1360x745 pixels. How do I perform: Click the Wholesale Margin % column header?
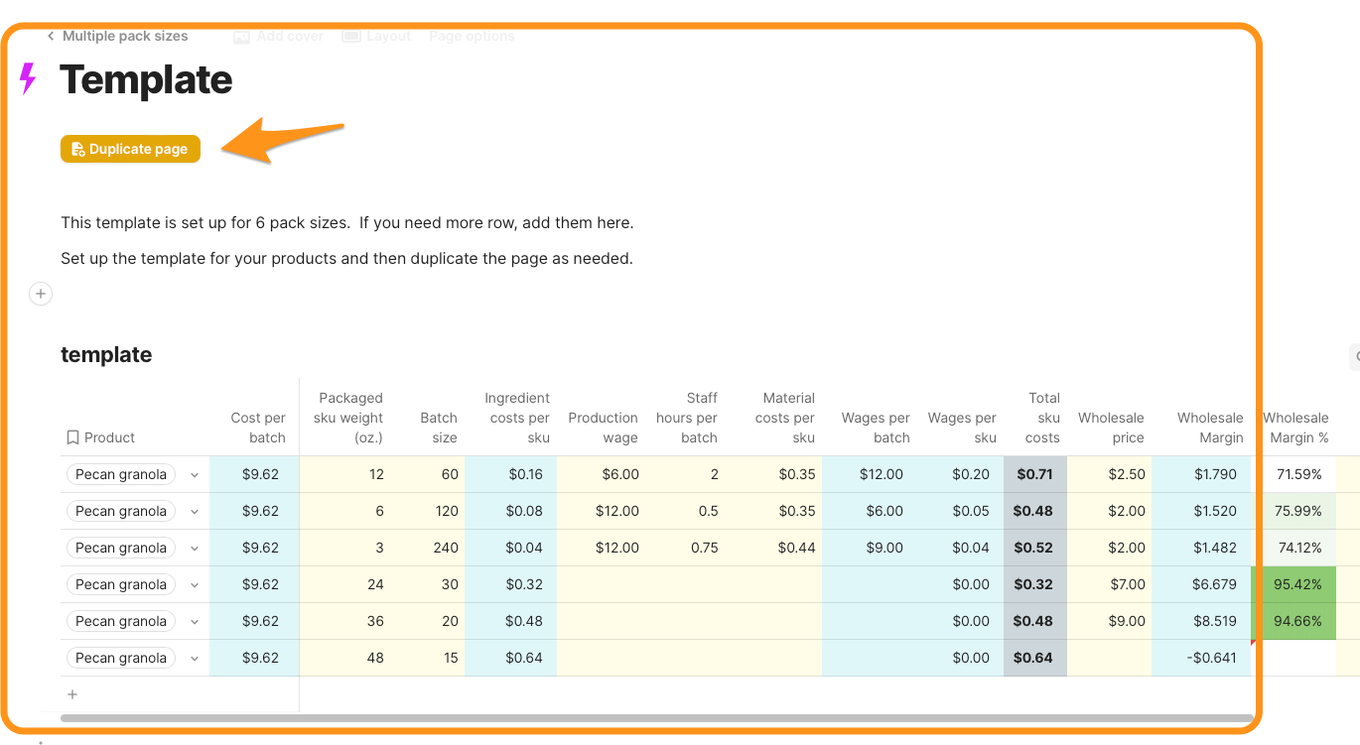point(1294,428)
